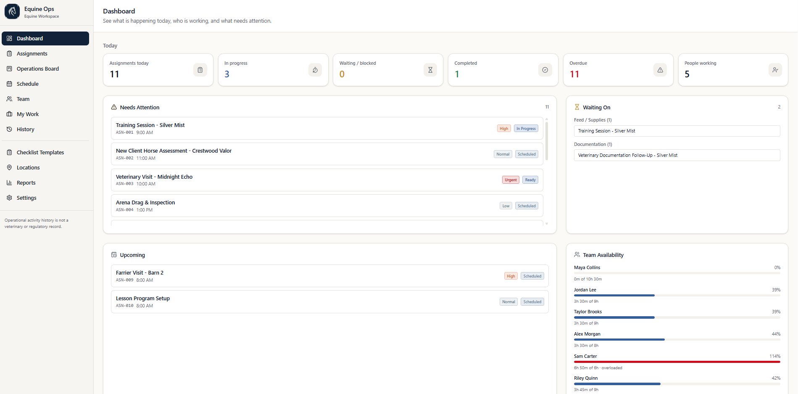Click the Completed checkmark circle icon

coord(545,70)
